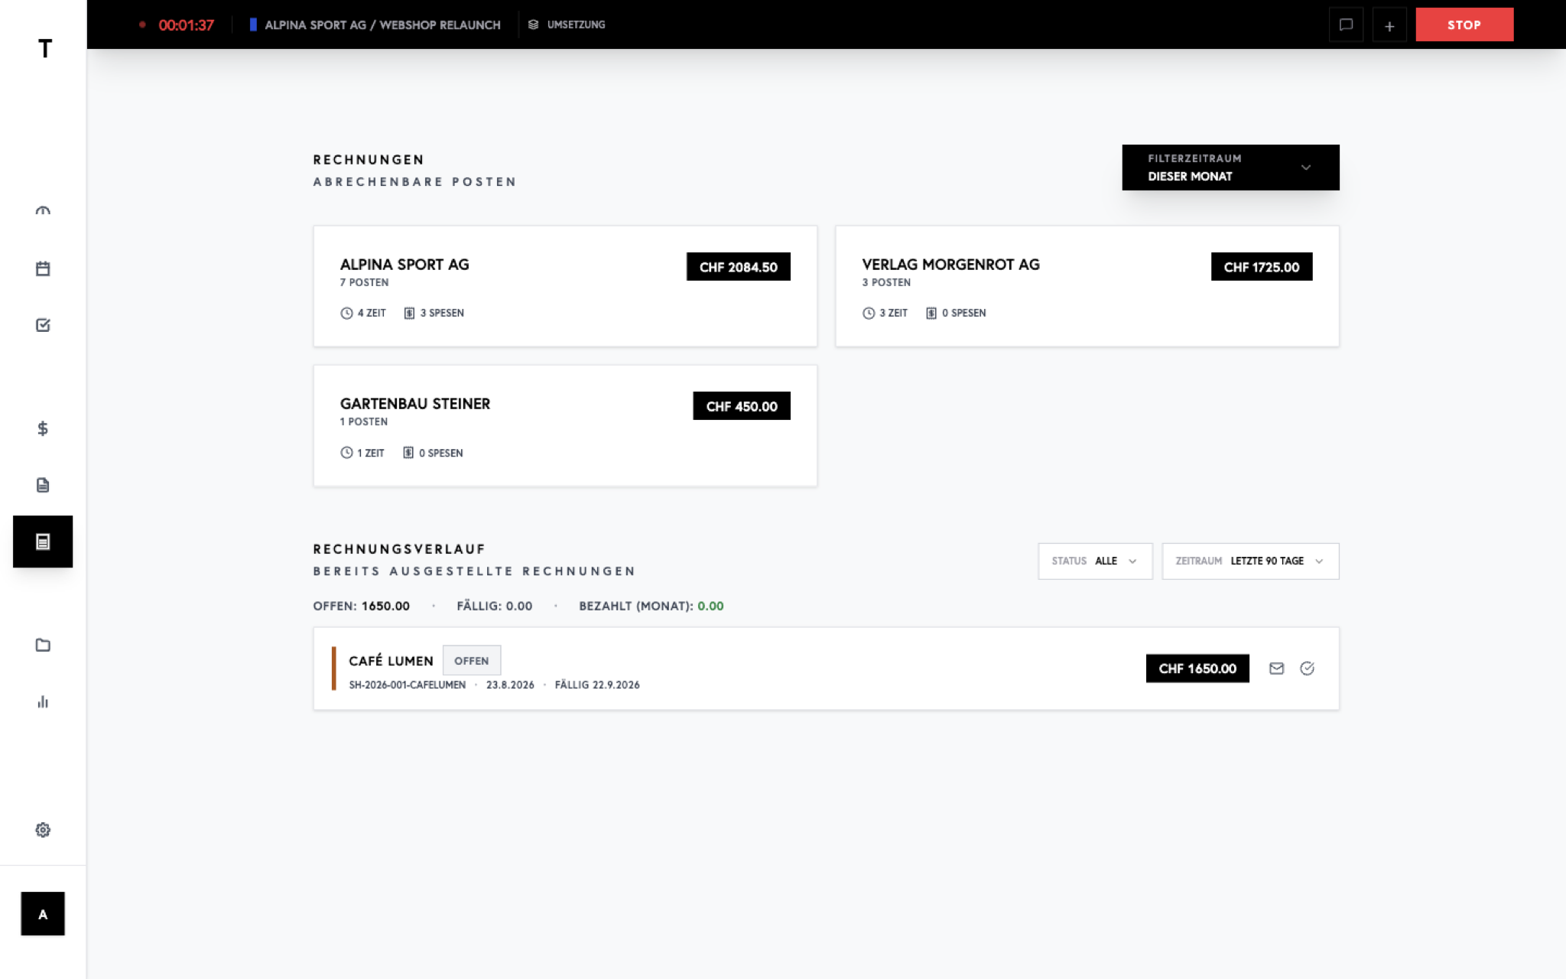This screenshot has width=1566, height=979.
Task: Click the 1 Zeit label on Gartenbau Steiner
Action: point(371,453)
